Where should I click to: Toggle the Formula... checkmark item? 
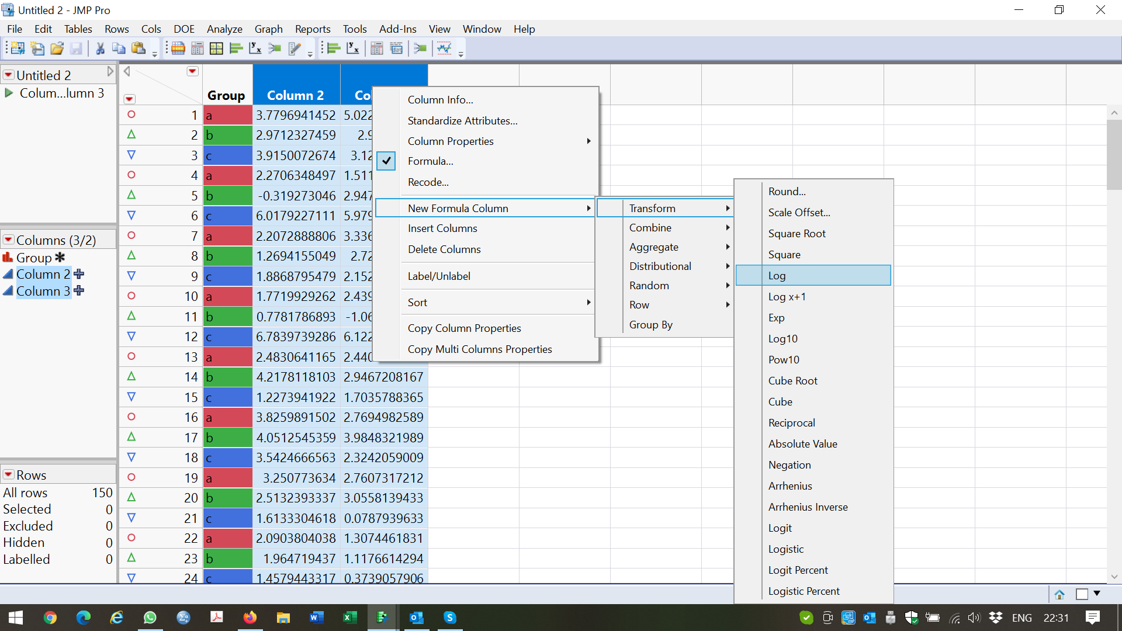(x=430, y=161)
